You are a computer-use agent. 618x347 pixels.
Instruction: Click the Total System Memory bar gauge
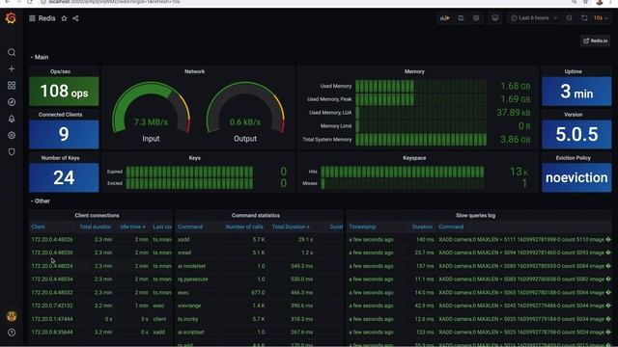[421, 139]
